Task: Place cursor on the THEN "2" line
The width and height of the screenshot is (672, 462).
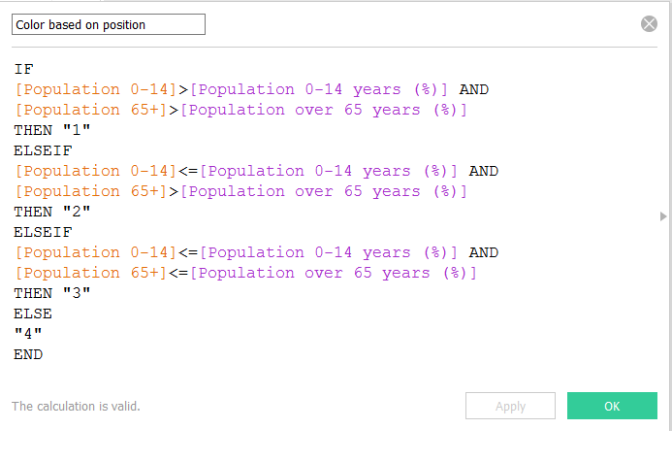Action: (x=51, y=212)
